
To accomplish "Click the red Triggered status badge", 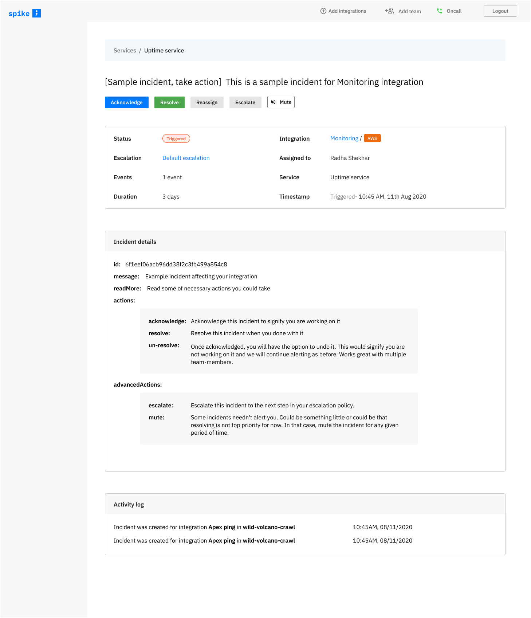I will coord(176,139).
